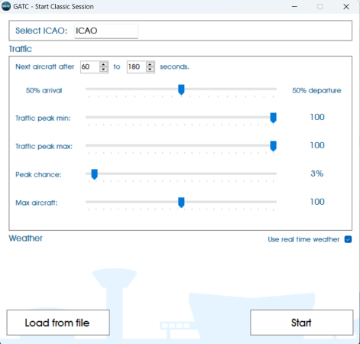This screenshot has height=344, width=360.
Task: Close the Start Classic Session window
Action: [346, 6]
